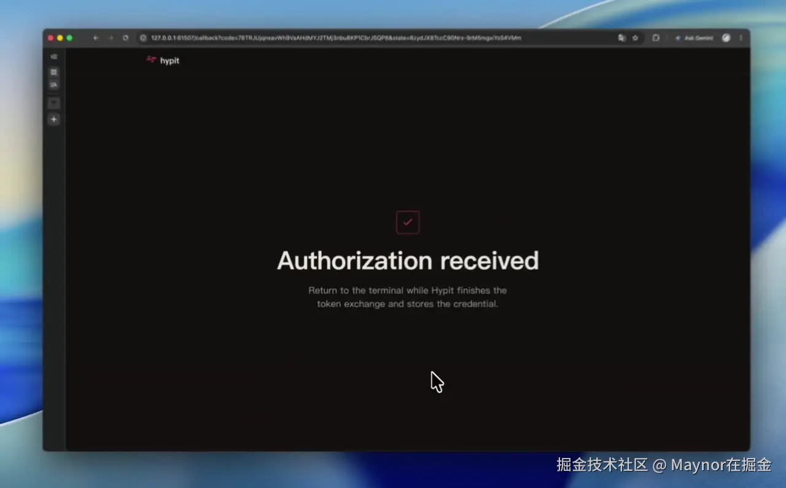Toggle the vertical tabs sidebar icon at top

[54, 57]
